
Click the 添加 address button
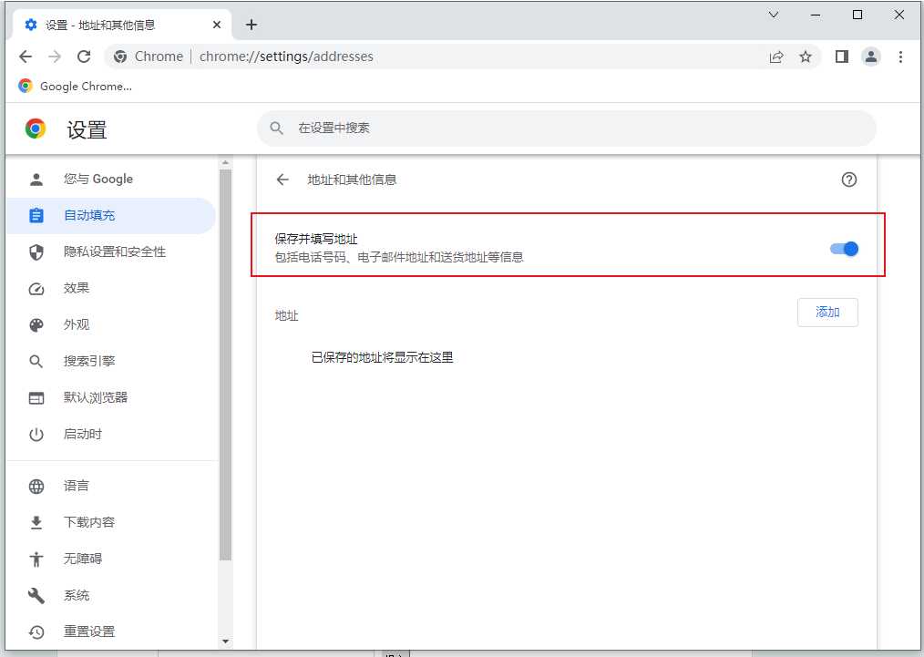click(827, 313)
